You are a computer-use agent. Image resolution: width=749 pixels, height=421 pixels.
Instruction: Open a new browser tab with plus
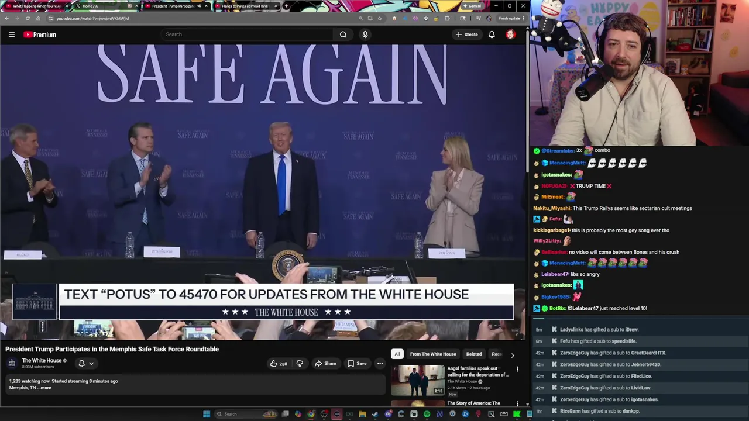click(286, 6)
